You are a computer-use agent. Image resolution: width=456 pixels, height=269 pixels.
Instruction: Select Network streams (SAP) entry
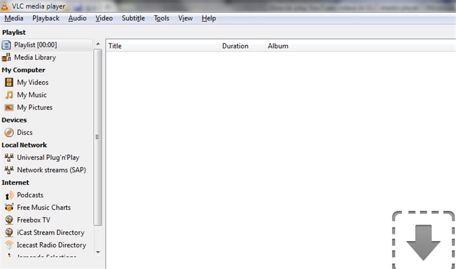click(x=52, y=170)
